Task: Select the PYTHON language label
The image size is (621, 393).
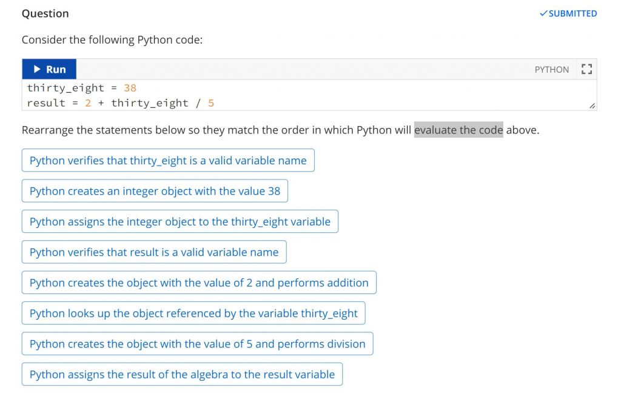Action: coord(551,69)
